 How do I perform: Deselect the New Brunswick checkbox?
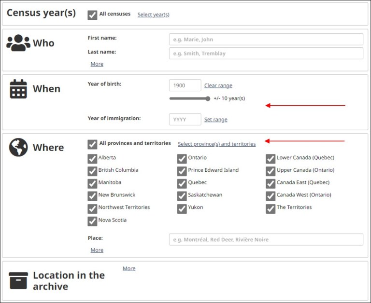[92, 196]
